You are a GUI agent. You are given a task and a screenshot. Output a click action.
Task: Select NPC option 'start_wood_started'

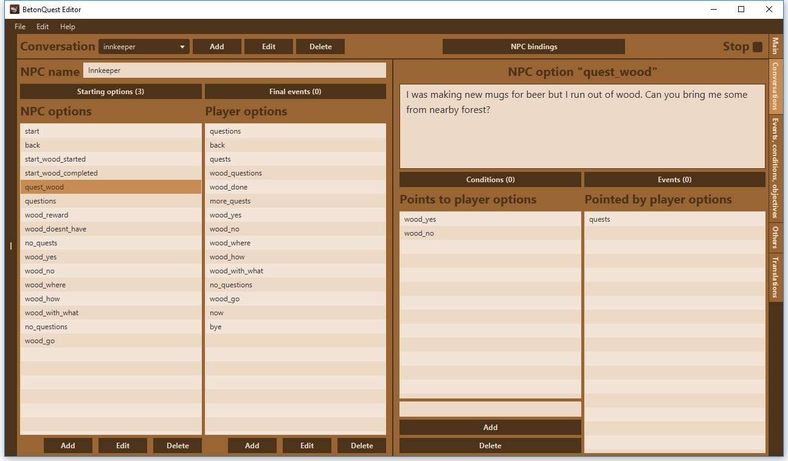111,159
